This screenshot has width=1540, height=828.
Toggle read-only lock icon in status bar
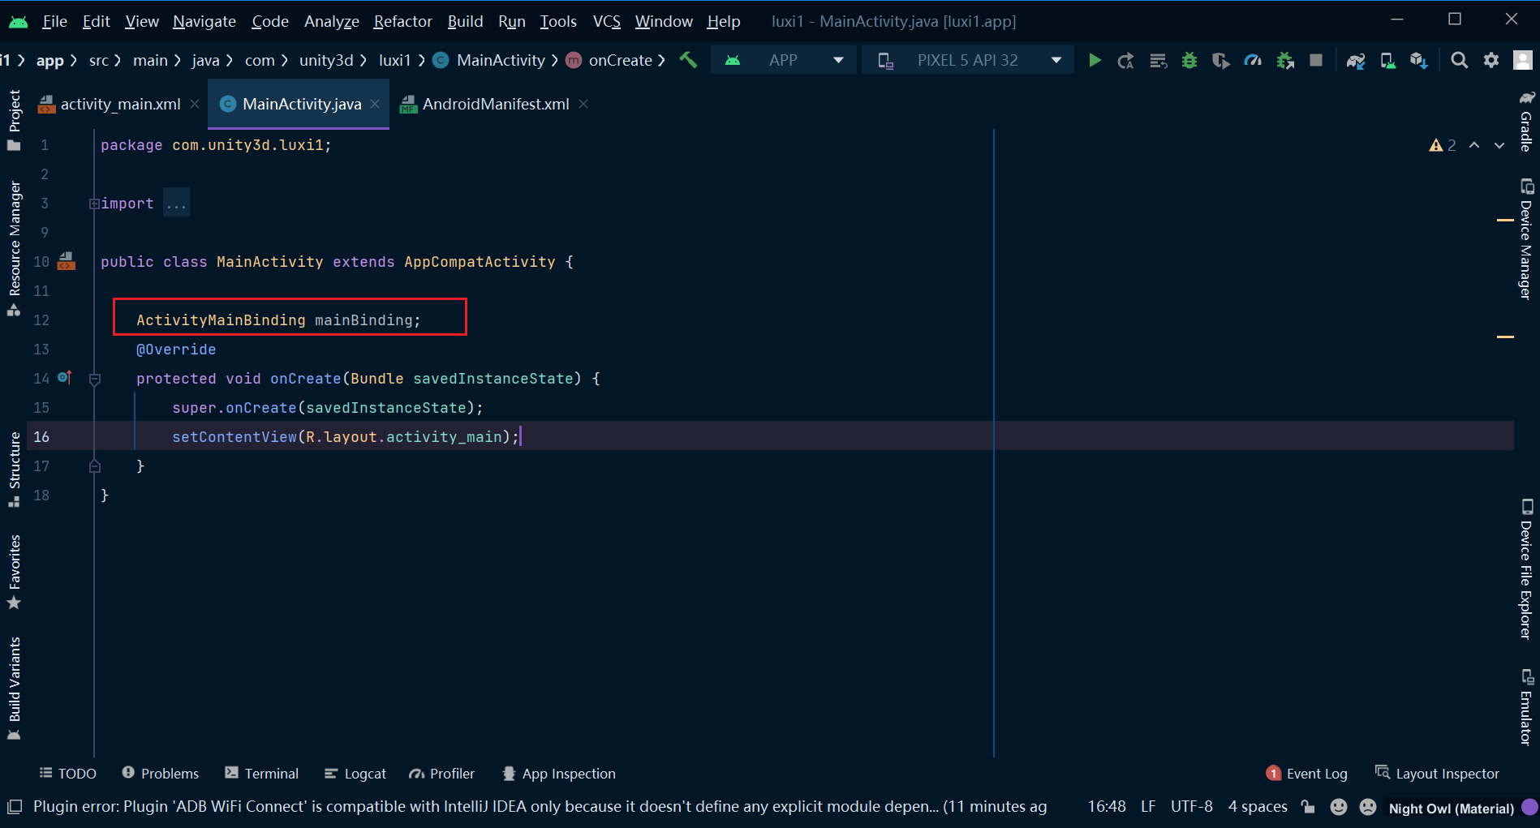pos(1308,807)
